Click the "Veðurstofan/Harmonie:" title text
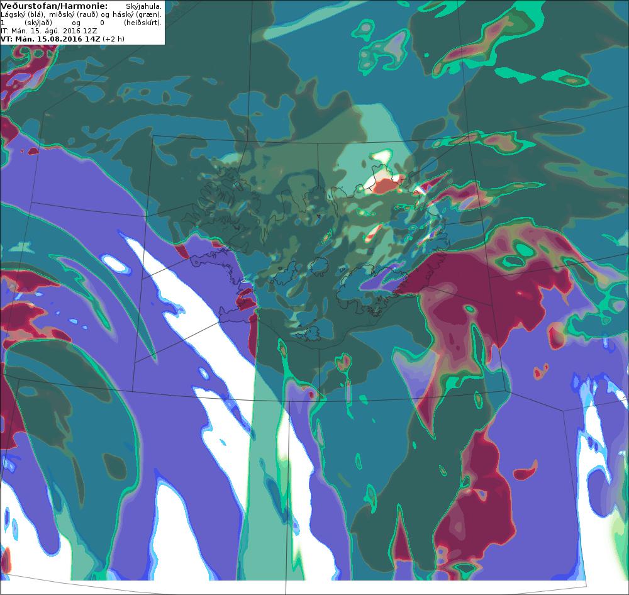The image size is (629, 595). tap(53, 6)
